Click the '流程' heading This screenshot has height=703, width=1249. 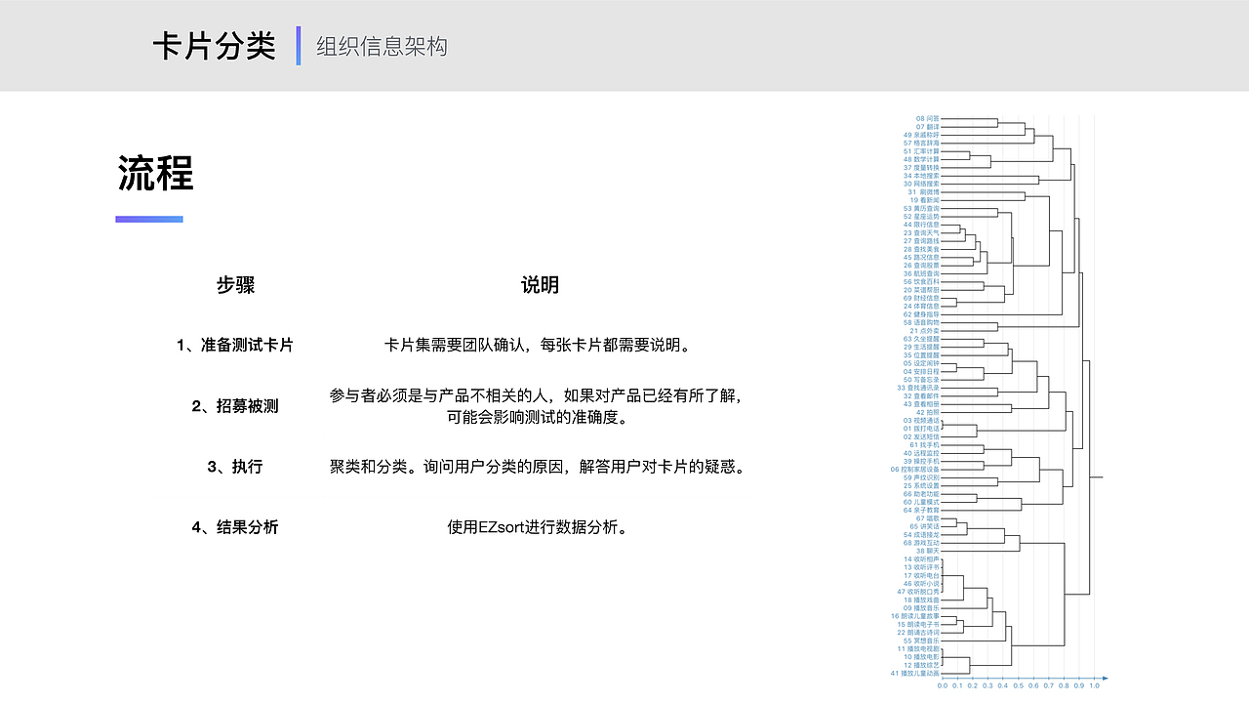[x=155, y=173]
